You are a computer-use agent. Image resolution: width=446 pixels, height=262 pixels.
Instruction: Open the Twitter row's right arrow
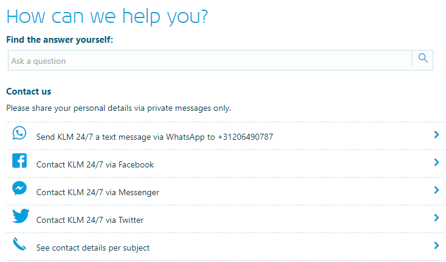coord(436,218)
